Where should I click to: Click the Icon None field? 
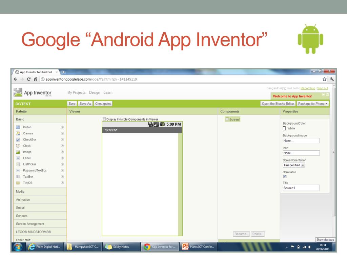301,153
